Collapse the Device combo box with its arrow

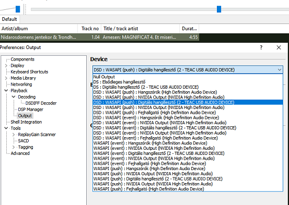280,70
